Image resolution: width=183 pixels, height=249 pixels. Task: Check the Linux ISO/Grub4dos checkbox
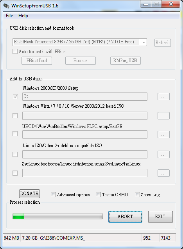[15, 154]
